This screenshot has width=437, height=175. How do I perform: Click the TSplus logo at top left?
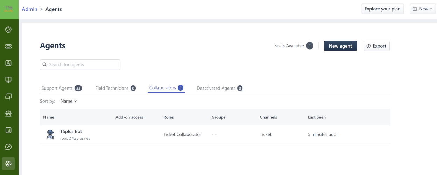[x=9, y=9]
